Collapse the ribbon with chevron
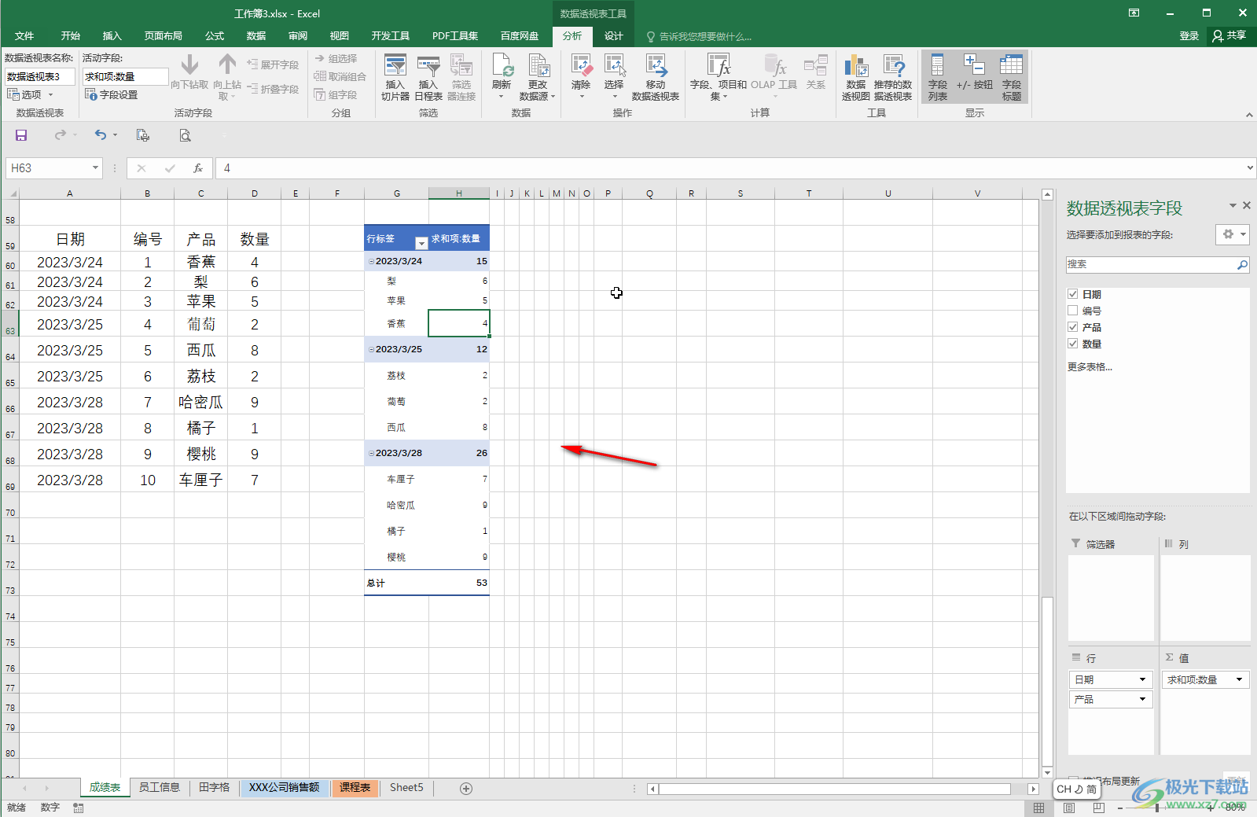This screenshot has width=1257, height=817. pos(1249,115)
